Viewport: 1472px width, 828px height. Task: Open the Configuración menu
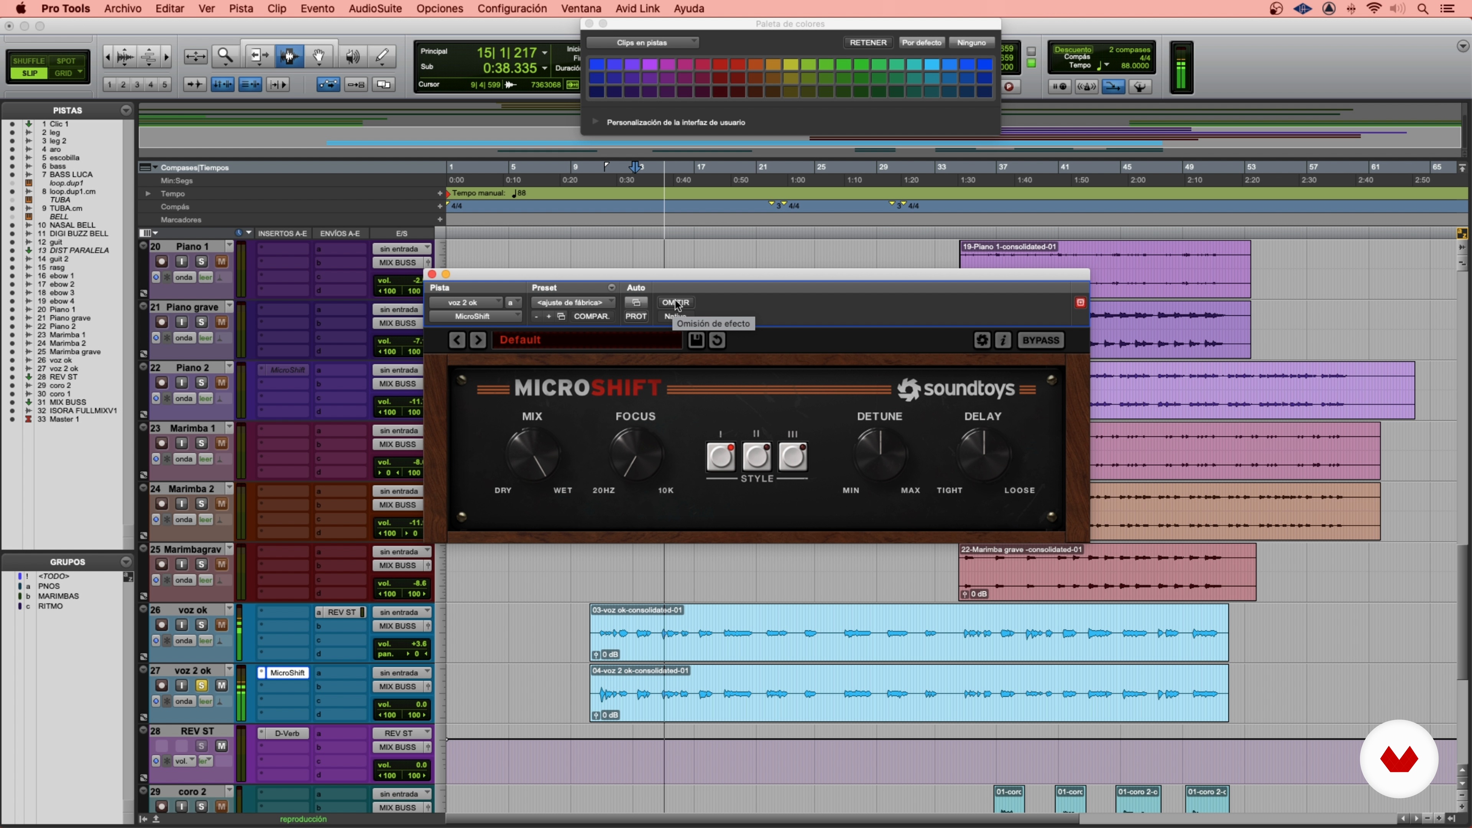click(512, 8)
